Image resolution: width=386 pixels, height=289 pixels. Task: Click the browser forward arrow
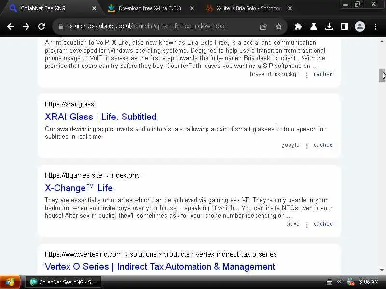tap(26, 26)
